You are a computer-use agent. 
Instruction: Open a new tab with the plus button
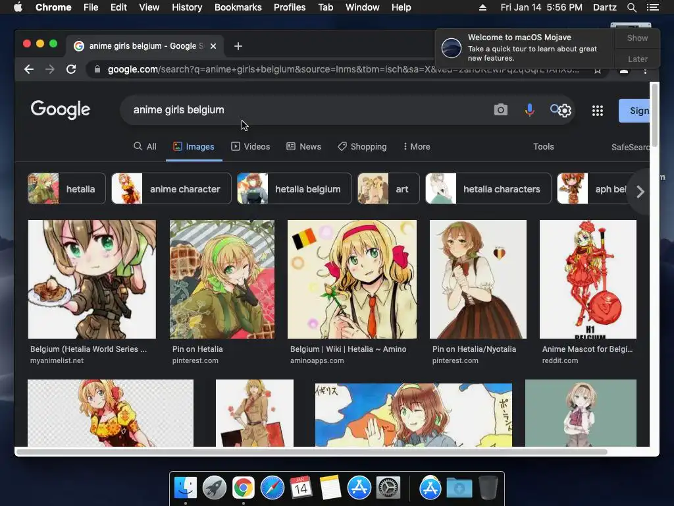238,46
